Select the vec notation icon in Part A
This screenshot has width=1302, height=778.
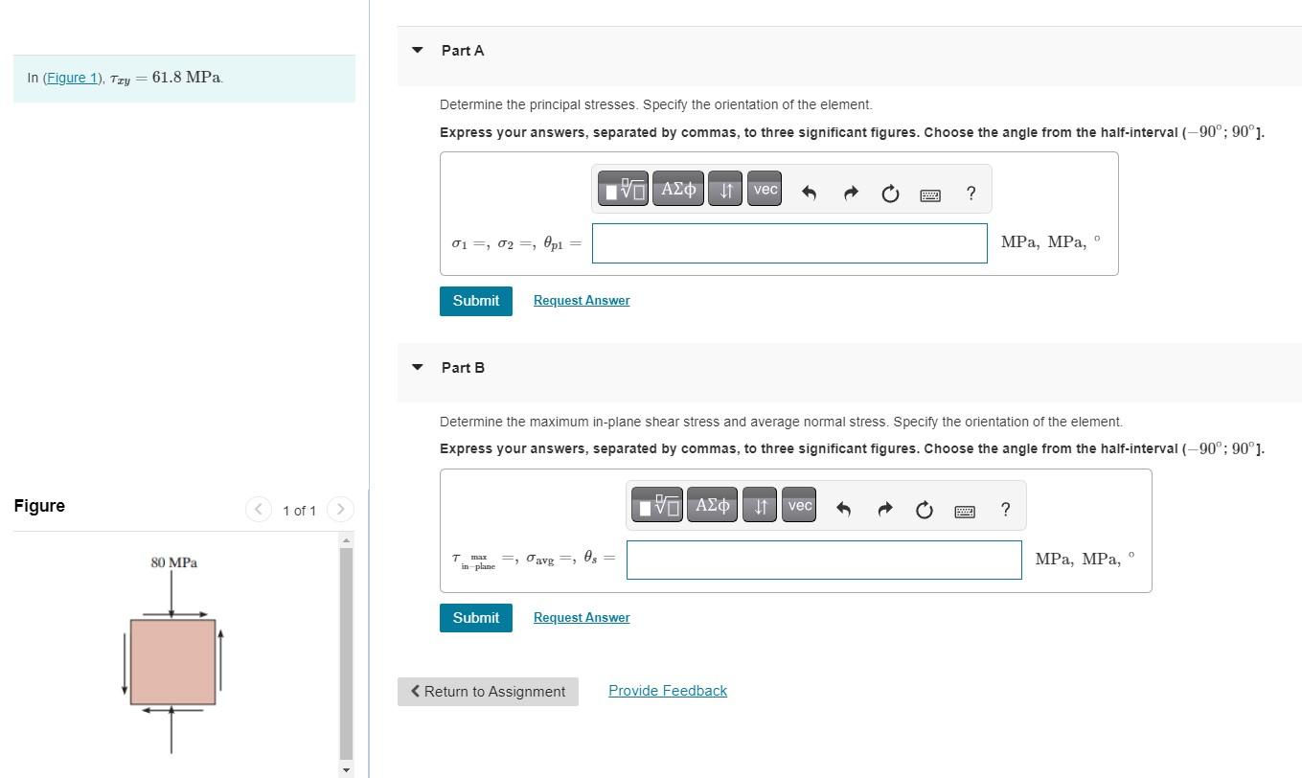click(x=764, y=188)
